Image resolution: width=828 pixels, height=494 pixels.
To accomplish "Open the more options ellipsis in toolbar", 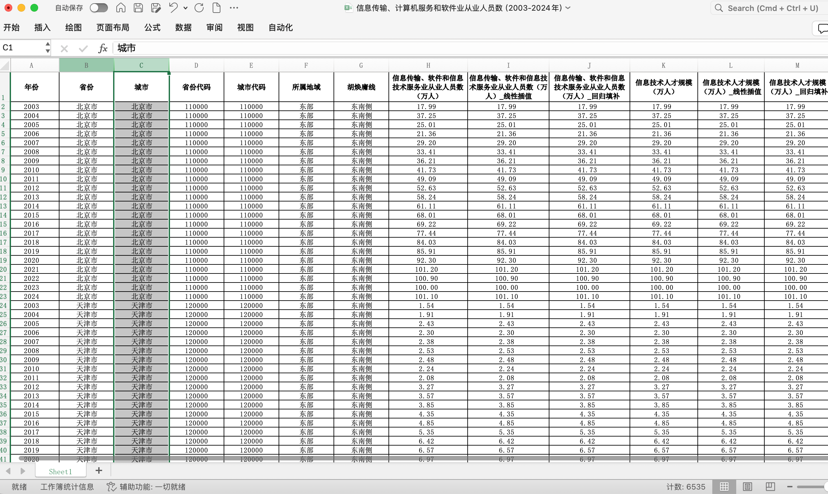I will [x=234, y=8].
